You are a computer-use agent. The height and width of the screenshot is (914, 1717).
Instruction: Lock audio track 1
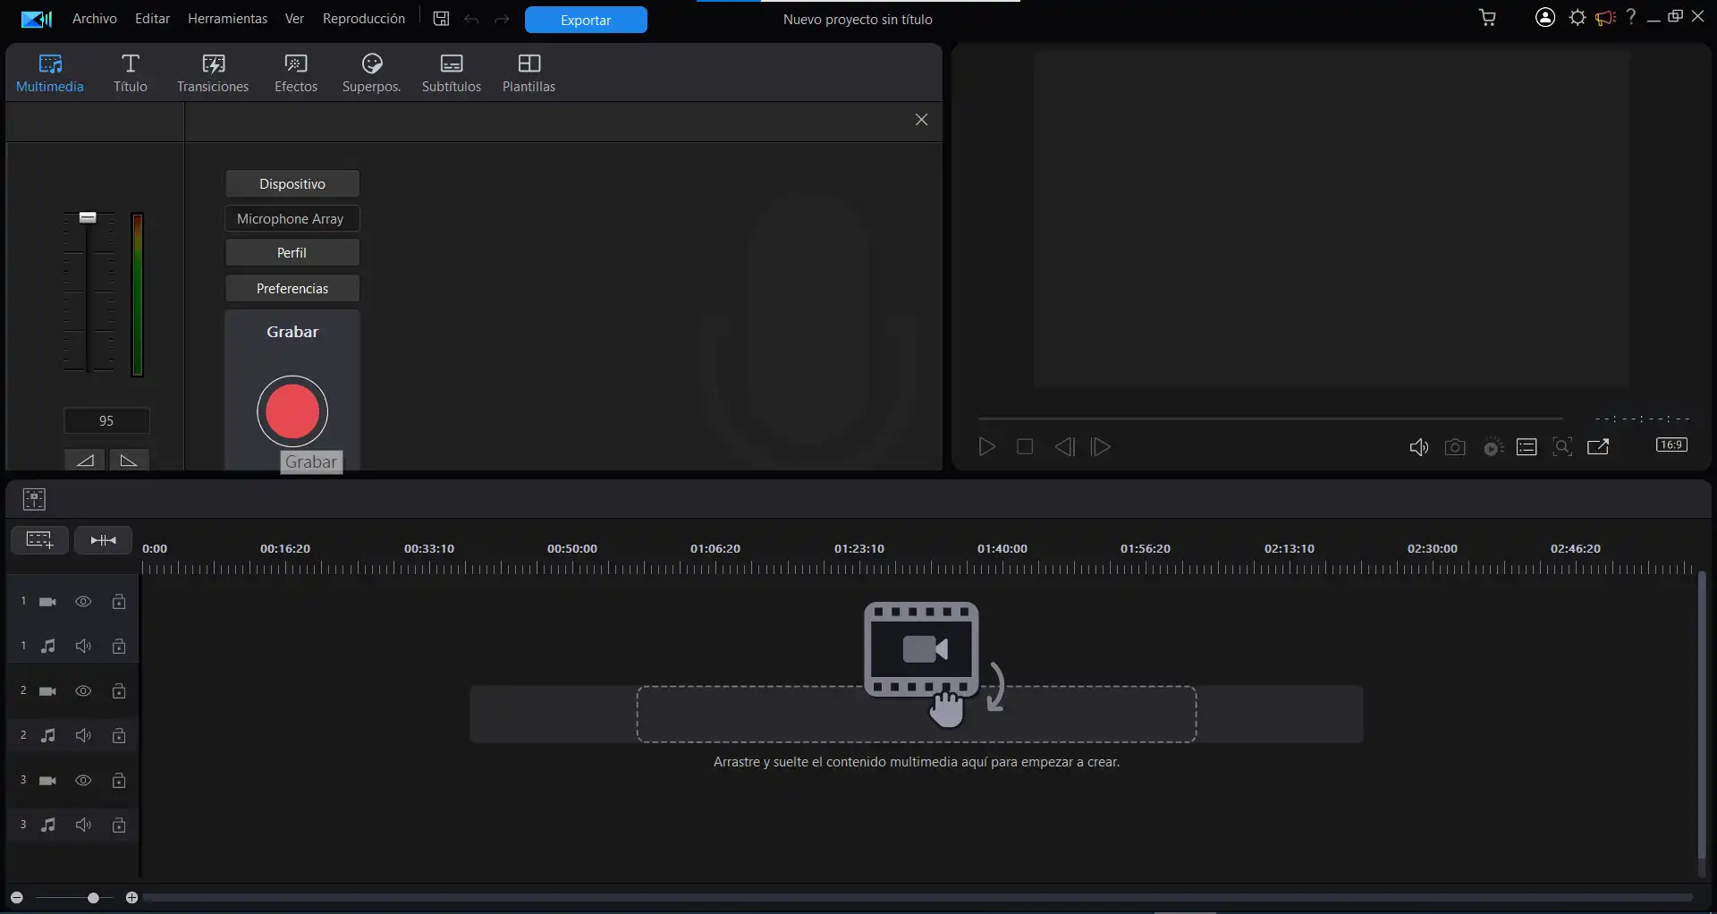[119, 646]
